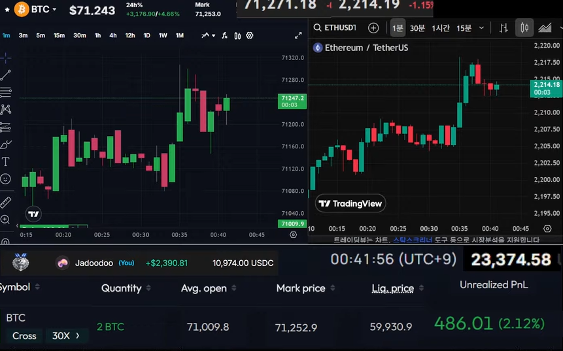Select the 3m timeframe on BTC chart
Screen dimensions: 563x351
(x=23, y=35)
